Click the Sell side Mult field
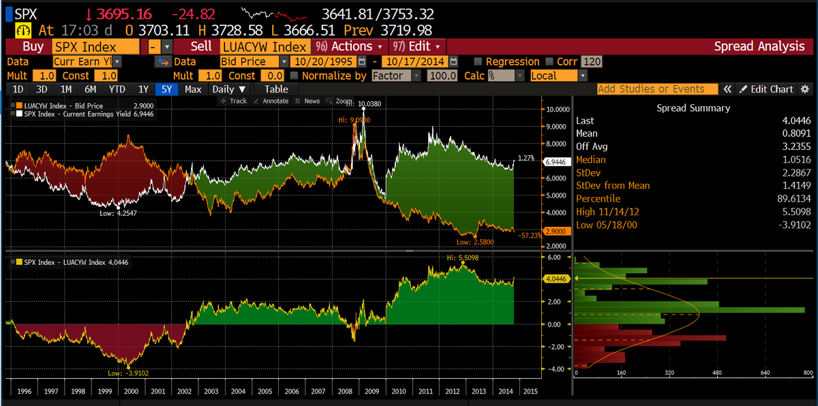818x406 pixels. (211, 76)
